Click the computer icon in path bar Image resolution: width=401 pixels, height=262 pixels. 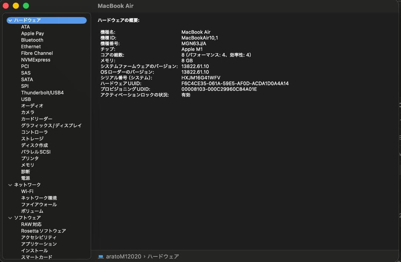tap(101, 256)
